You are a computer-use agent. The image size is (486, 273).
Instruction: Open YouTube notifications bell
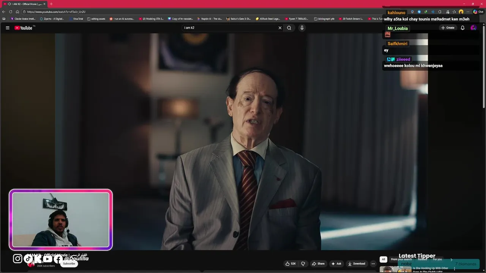(462, 28)
